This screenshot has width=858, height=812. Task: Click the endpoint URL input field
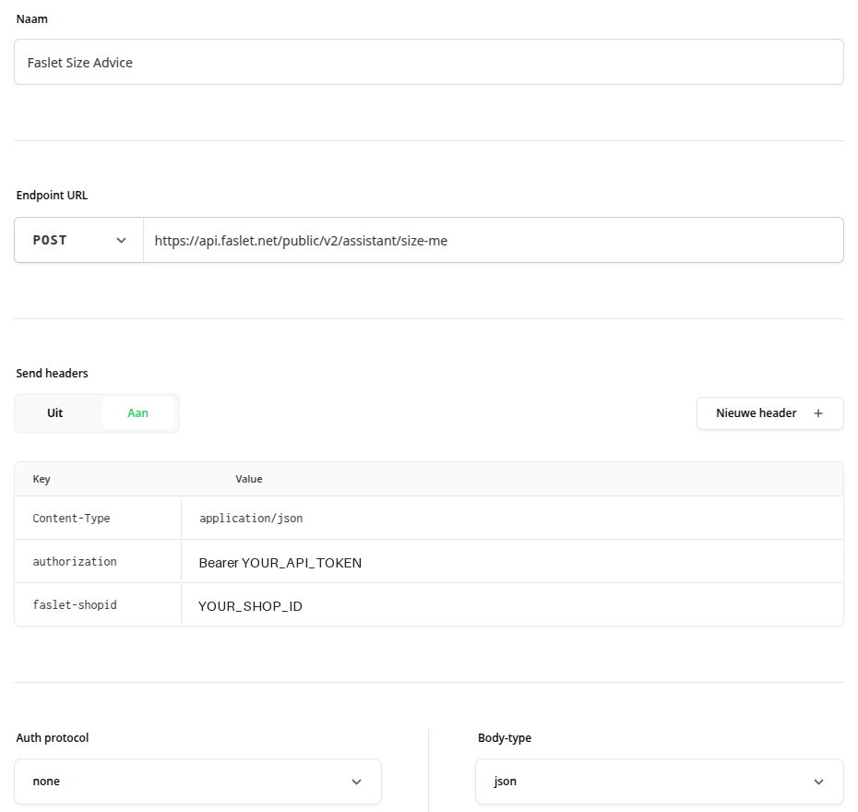point(493,240)
